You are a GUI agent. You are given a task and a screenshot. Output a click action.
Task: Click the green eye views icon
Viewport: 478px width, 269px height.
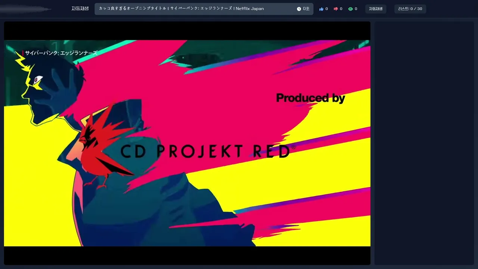(x=350, y=9)
